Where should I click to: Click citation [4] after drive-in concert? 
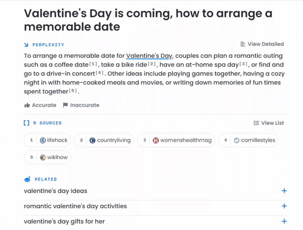100,73
